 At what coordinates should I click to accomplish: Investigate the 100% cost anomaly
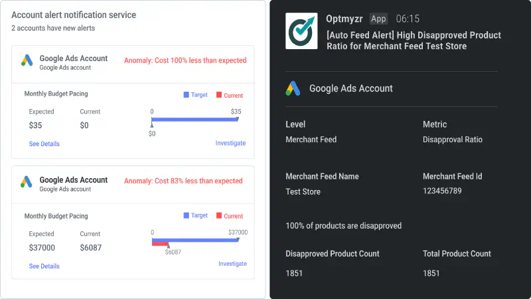pyautogui.click(x=230, y=143)
